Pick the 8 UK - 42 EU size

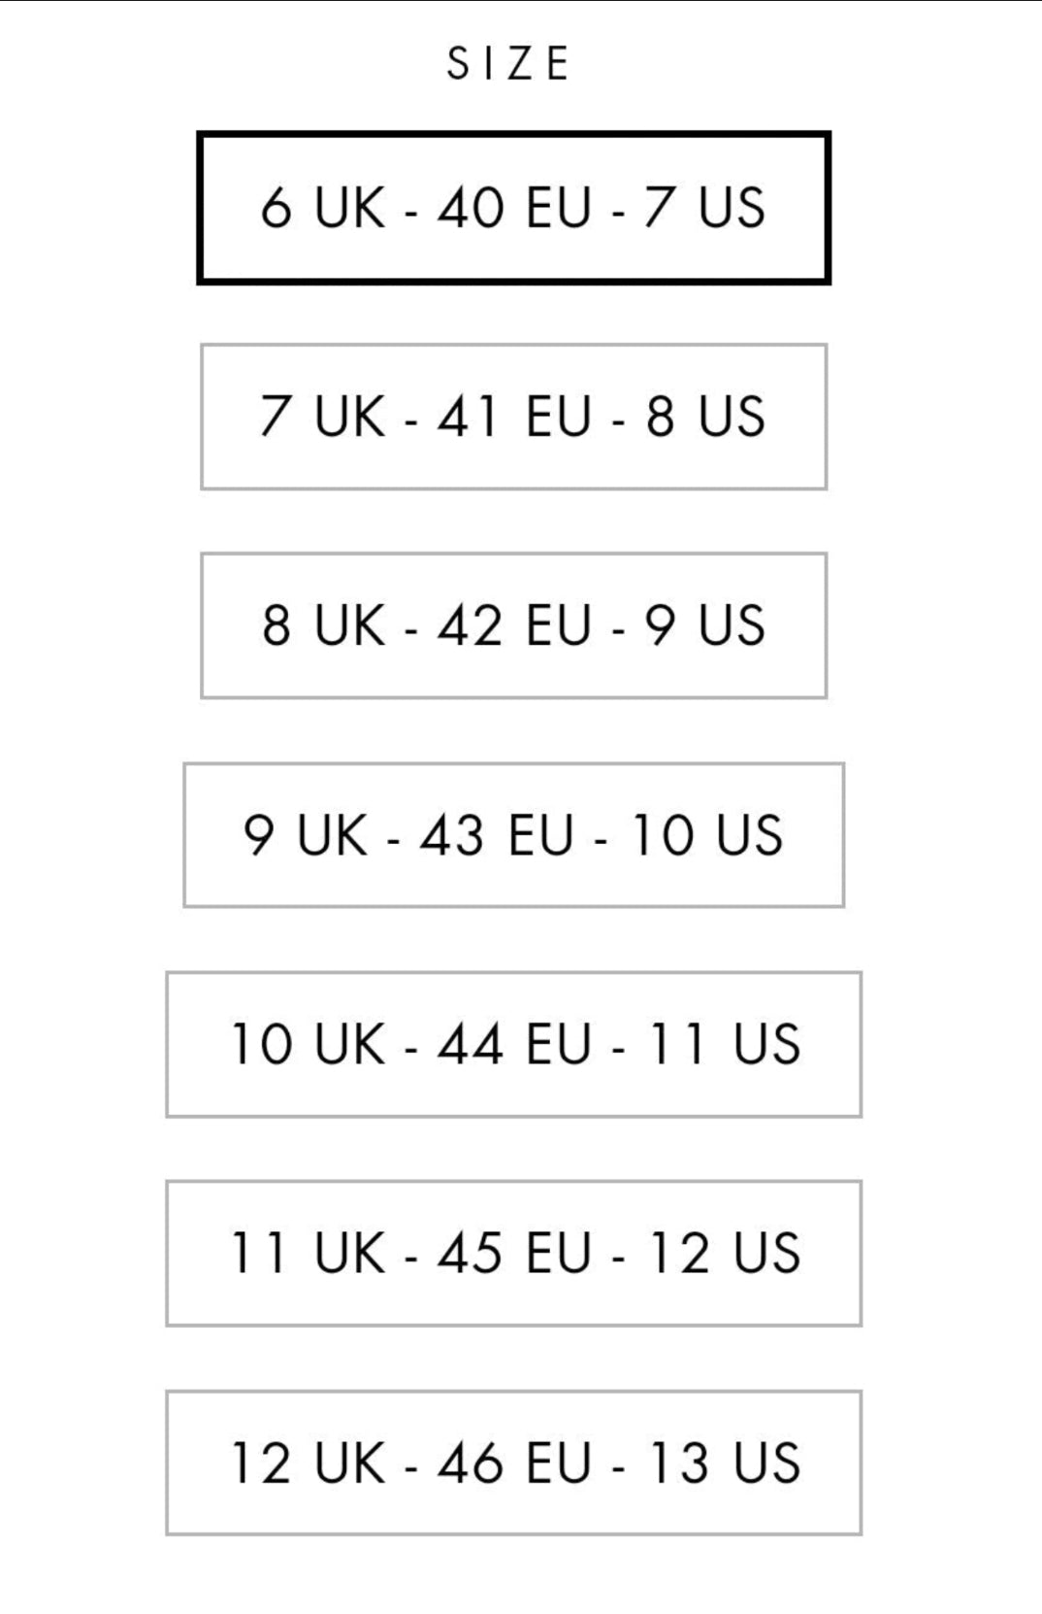(513, 625)
